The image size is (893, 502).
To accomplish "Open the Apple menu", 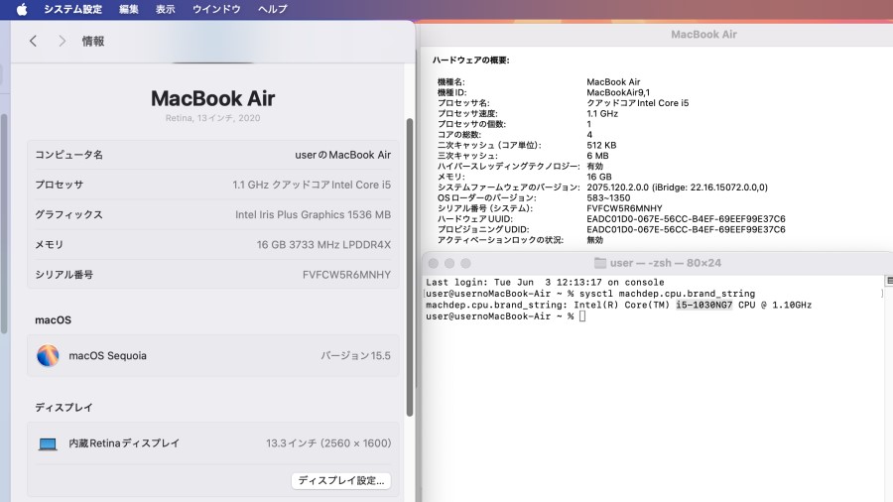I will click(x=22, y=9).
